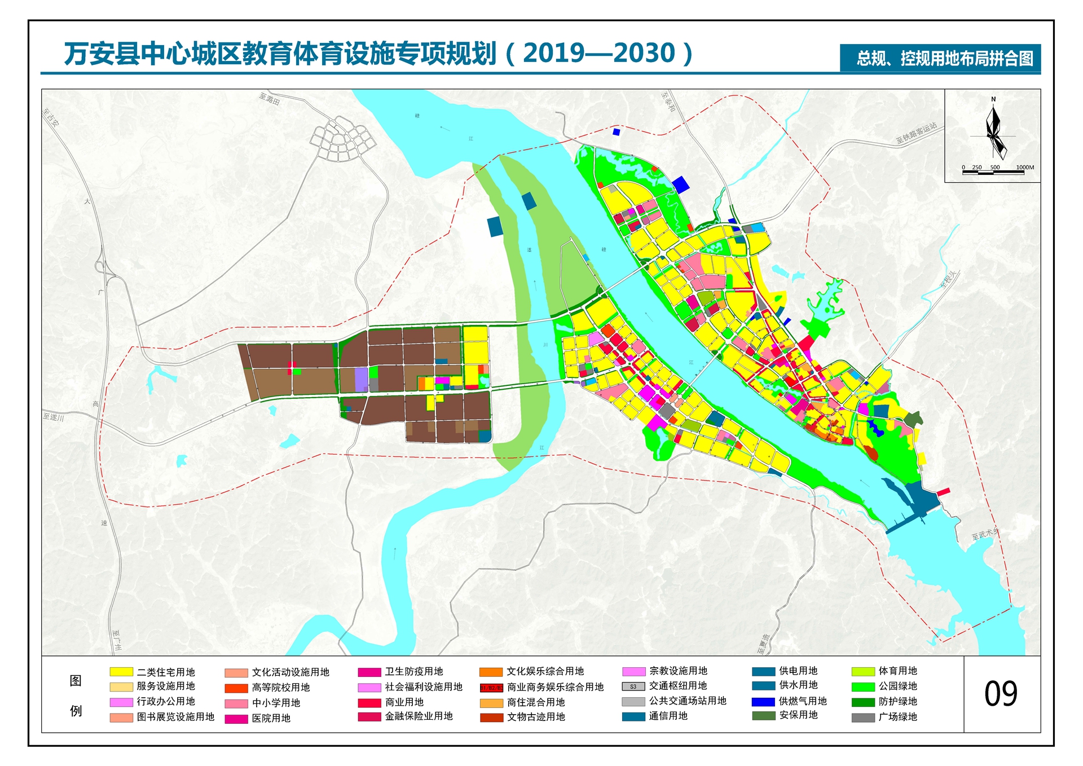Click the dark green swatch for 安保用地
This screenshot has width=1083, height=766.
click(x=763, y=716)
